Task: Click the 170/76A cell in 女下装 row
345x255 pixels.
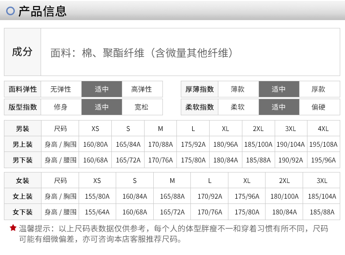Action: (210, 212)
